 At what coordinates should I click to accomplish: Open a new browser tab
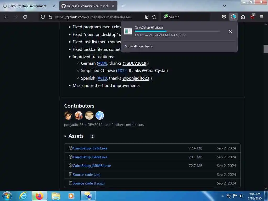tap(123, 6)
